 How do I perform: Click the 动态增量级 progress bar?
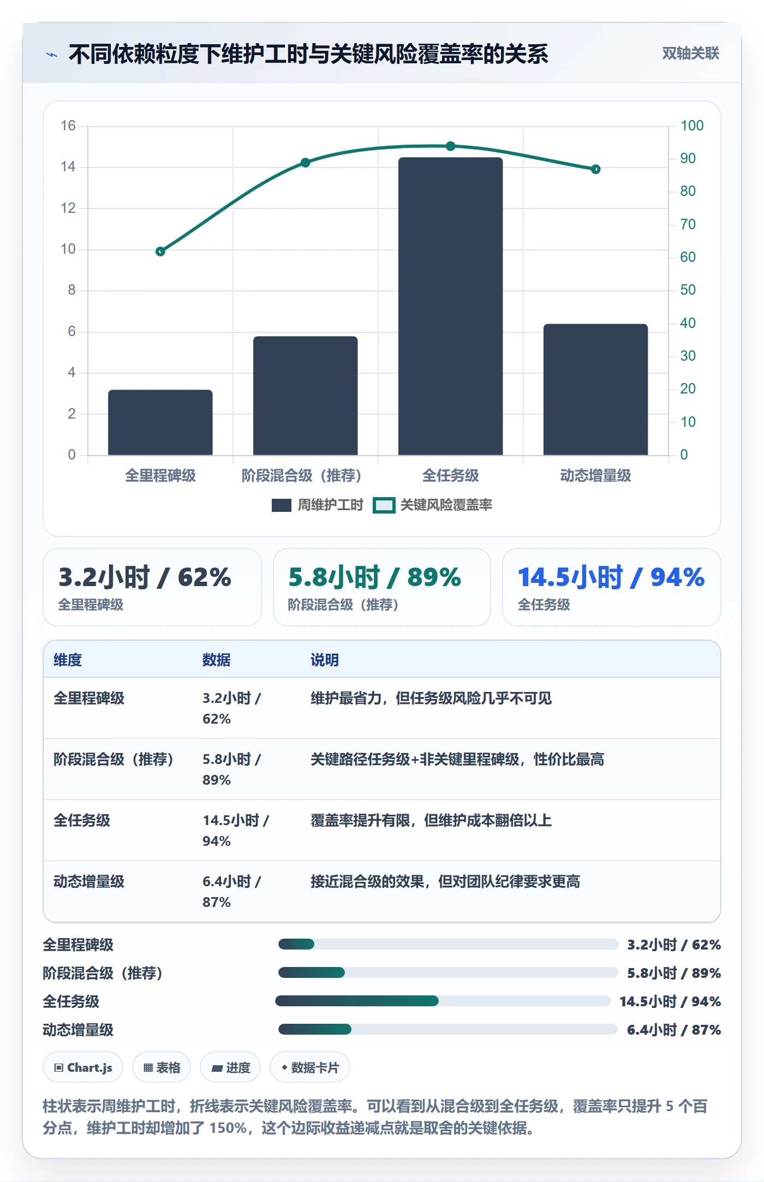pyautogui.click(x=448, y=1029)
